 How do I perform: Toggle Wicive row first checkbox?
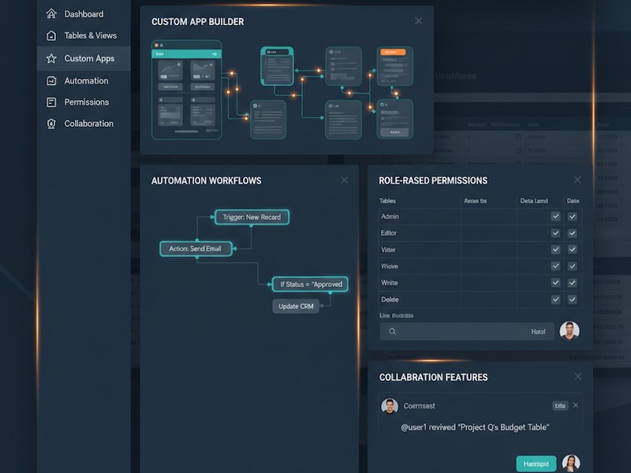pos(556,266)
